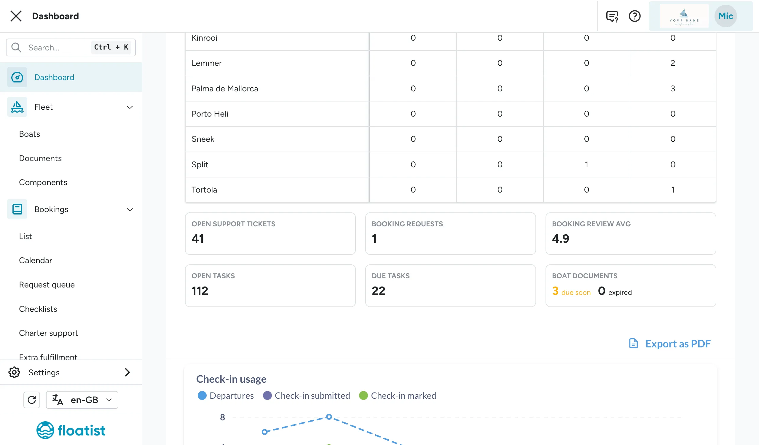Open Calendar under Bookings
Viewport: 759px width, 445px height.
pyautogui.click(x=36, y=260)
